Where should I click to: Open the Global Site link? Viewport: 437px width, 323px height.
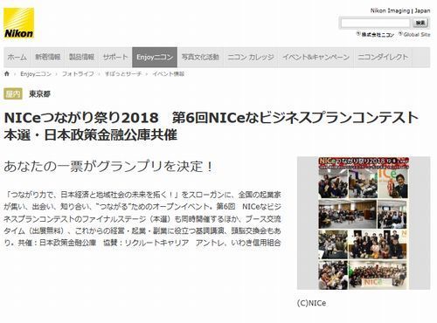coord(414,34)
